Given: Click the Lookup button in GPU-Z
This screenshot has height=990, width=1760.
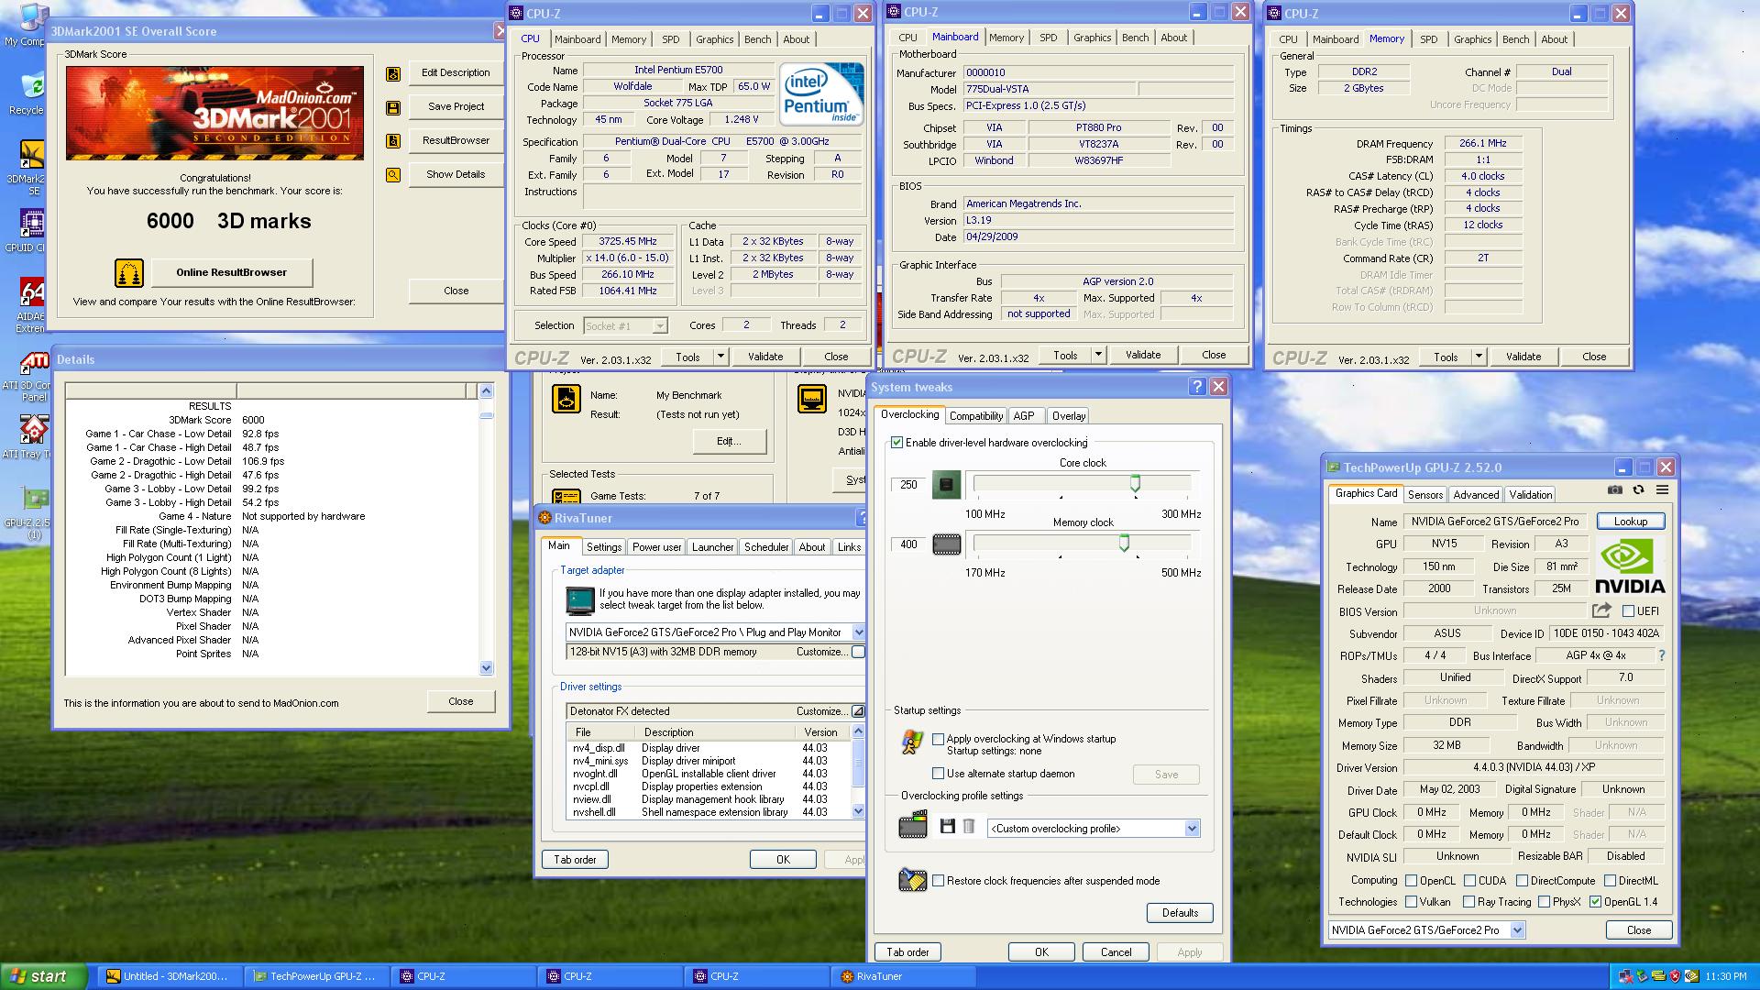Looking at the screenshot, I should pyautogui.click(x=1630, y=522).
